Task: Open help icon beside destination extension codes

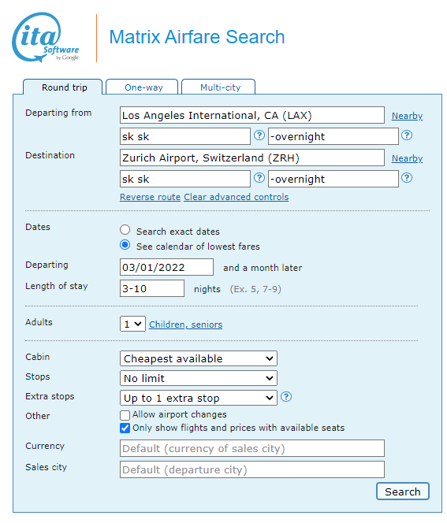Action: (407, 178)
